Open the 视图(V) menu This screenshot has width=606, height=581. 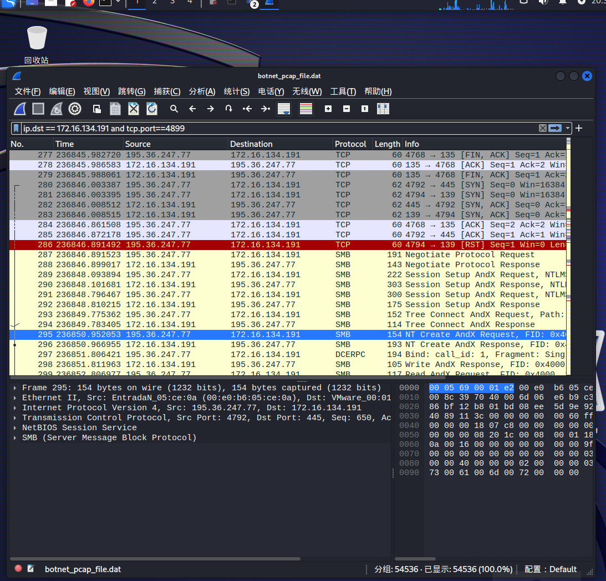96,91
